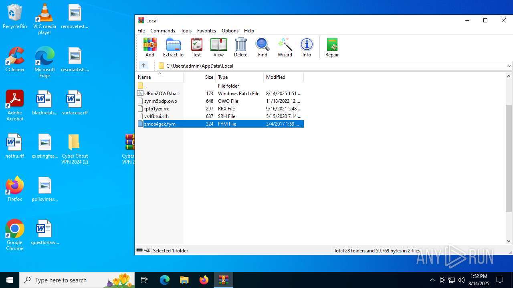Click the WinRAR taskbar button

pyautogui.click(x=223, y=280)
